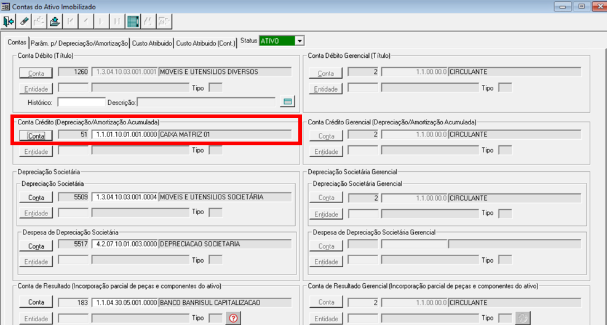Viewport: 607px width, 325px height.
Task: Click Conta button under Despesa de Depreciação Societária
Action: coord(36,246)
